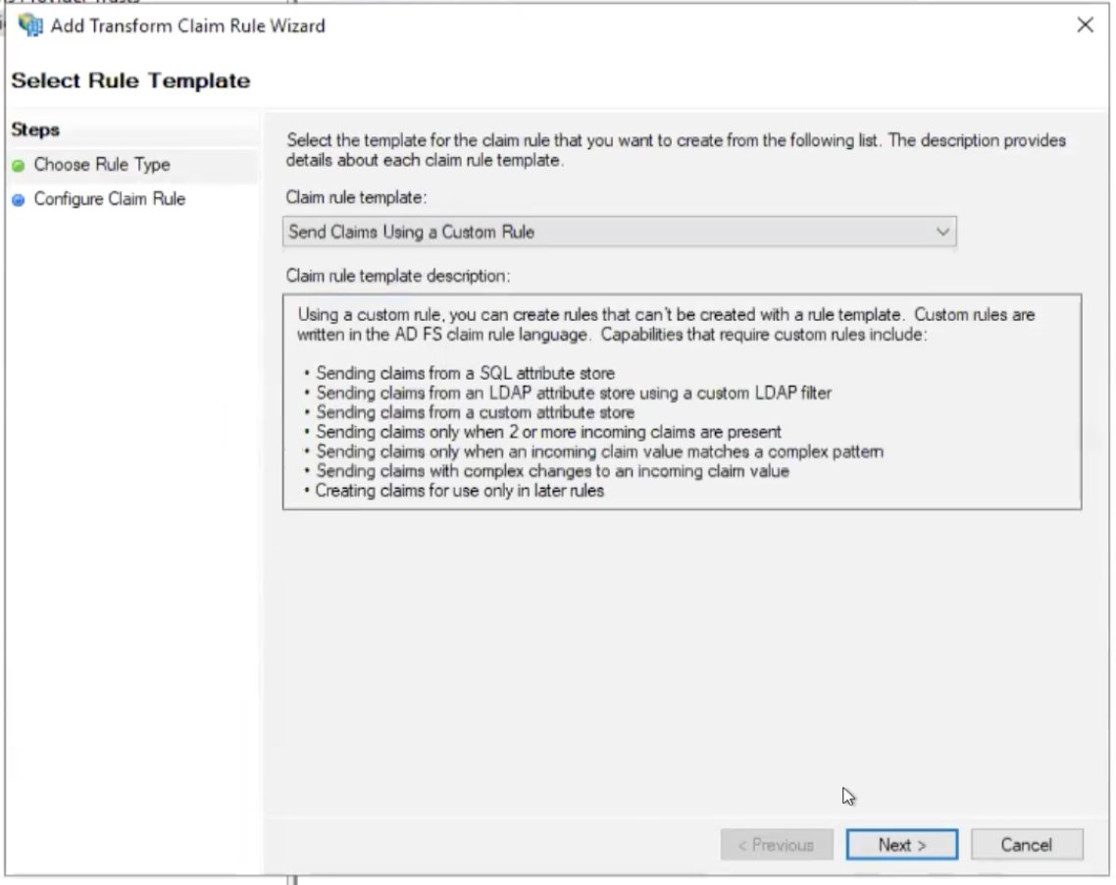Click the Steps heading

[x=35, y=130]
